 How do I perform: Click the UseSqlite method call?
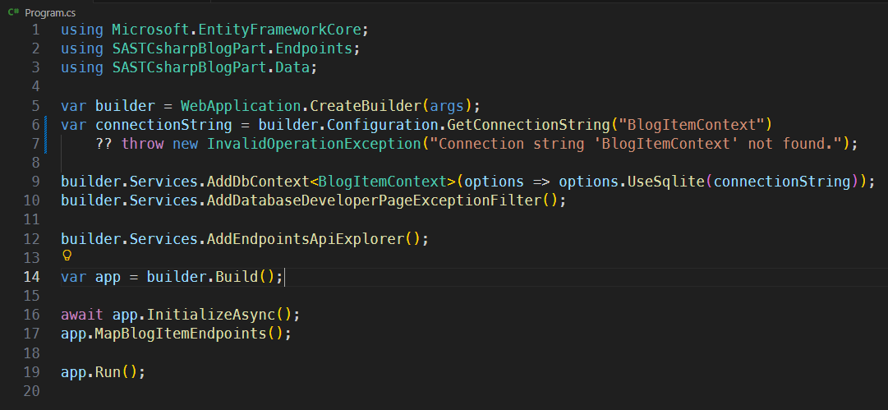[x=666, y=182]
